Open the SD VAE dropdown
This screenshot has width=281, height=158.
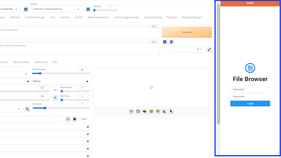pyautogui.click(x=57, y=9)
